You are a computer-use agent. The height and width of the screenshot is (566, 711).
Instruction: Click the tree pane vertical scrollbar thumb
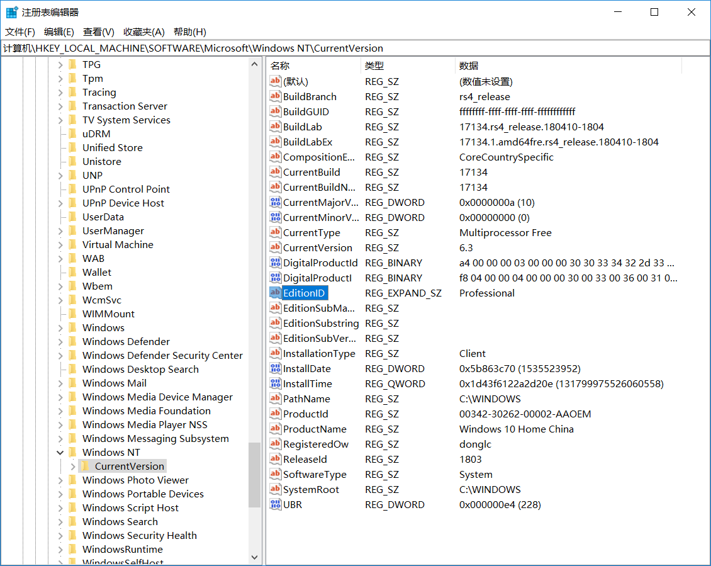tap(254, 475)
